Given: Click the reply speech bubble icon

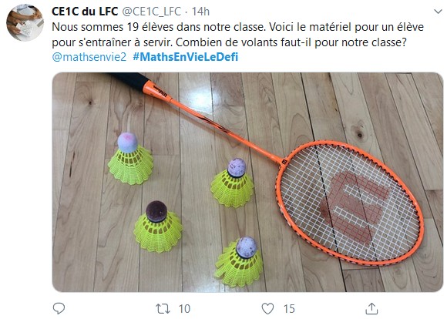Looking at the screenshot, I should point(59,308).
